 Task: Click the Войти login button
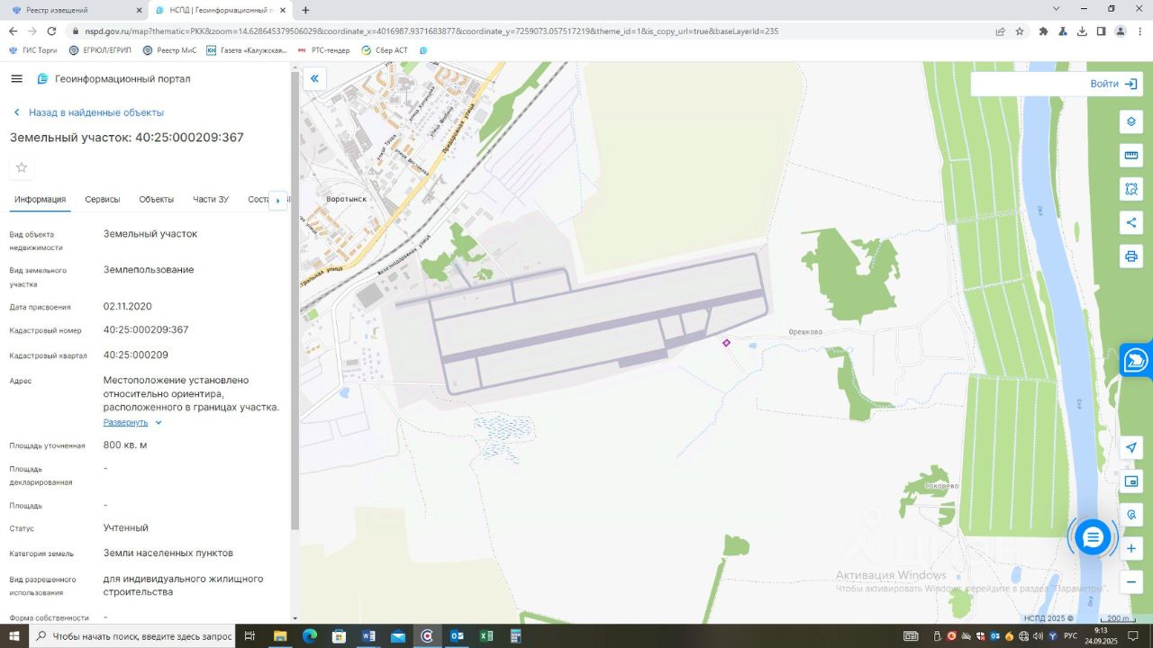1114,84
